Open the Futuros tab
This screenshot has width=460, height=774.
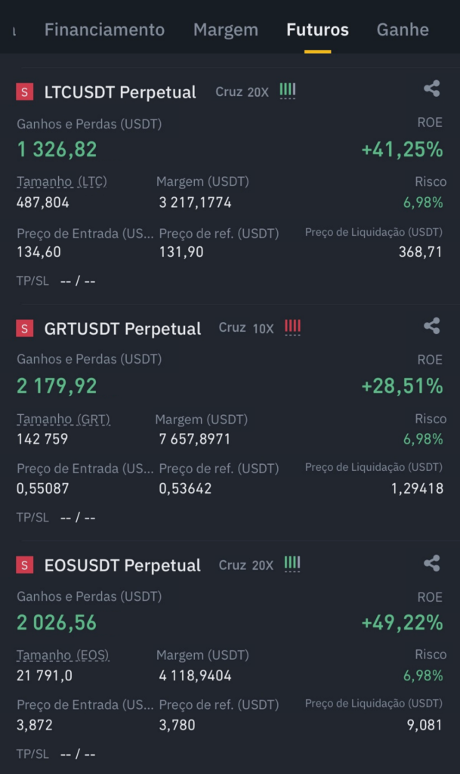tap(317, 29)
